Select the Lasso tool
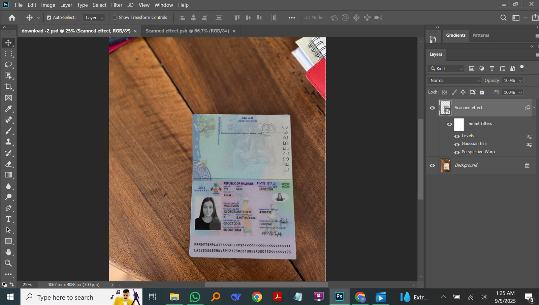 (x=8, y=65)
